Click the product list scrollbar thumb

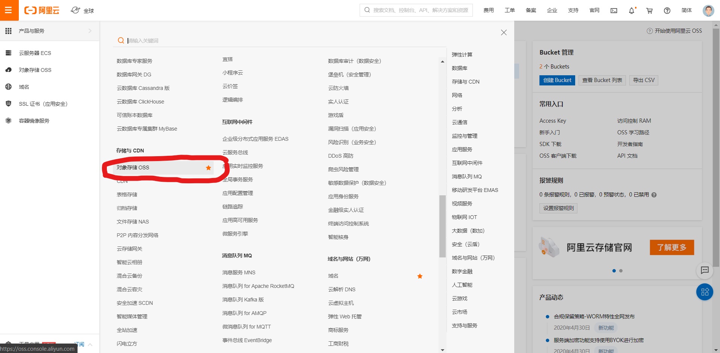coord(442,226)
